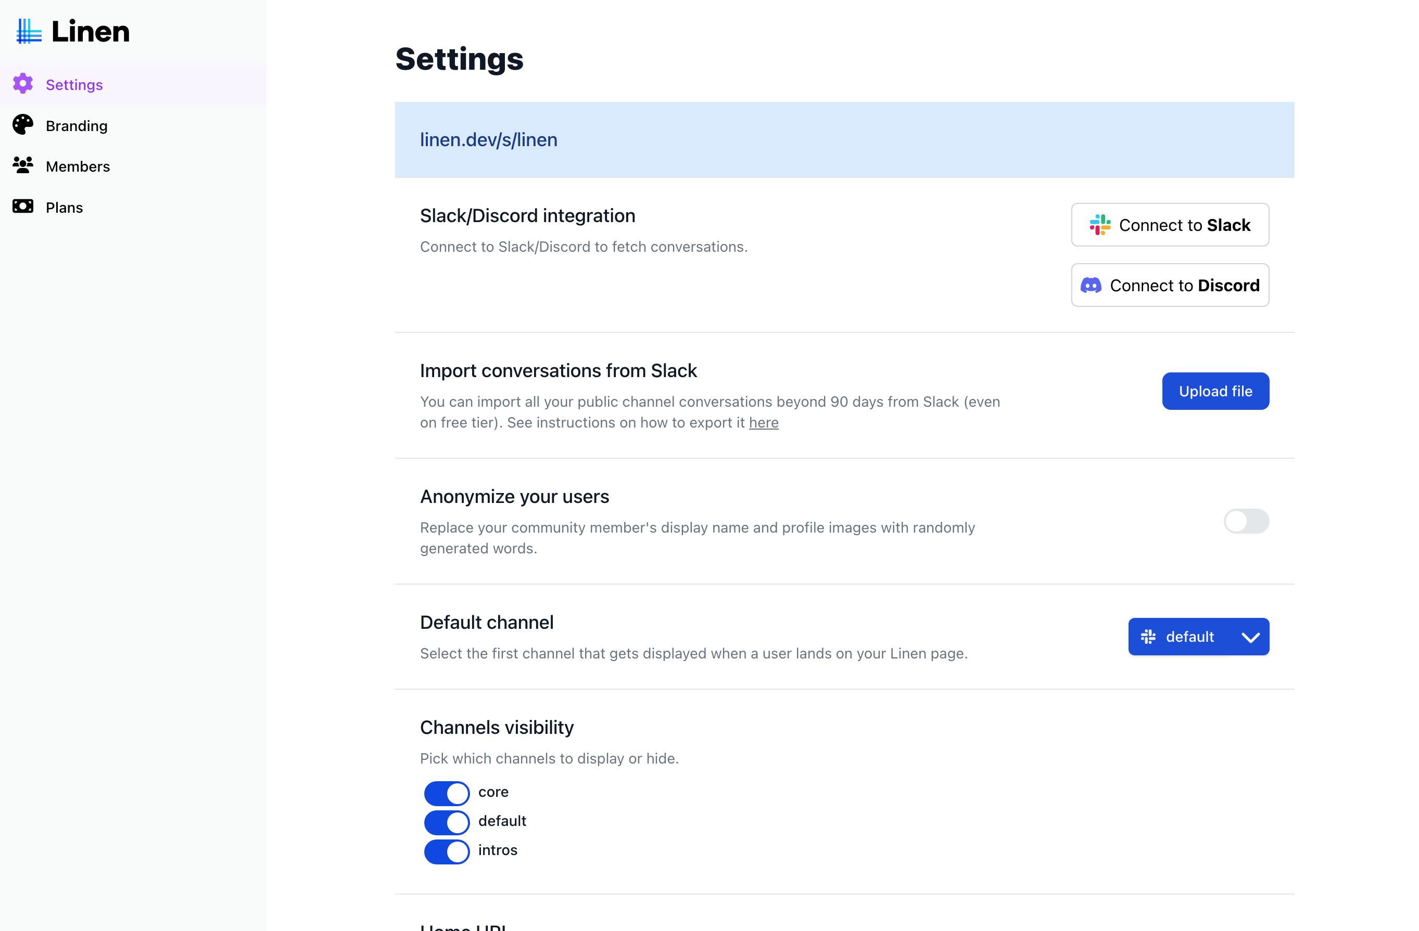Click the Members people icon
The width and height of the screenshot is (1419, 931).
click(23, 165)
